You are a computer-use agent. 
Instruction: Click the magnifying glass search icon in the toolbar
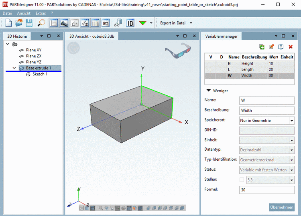41,23
